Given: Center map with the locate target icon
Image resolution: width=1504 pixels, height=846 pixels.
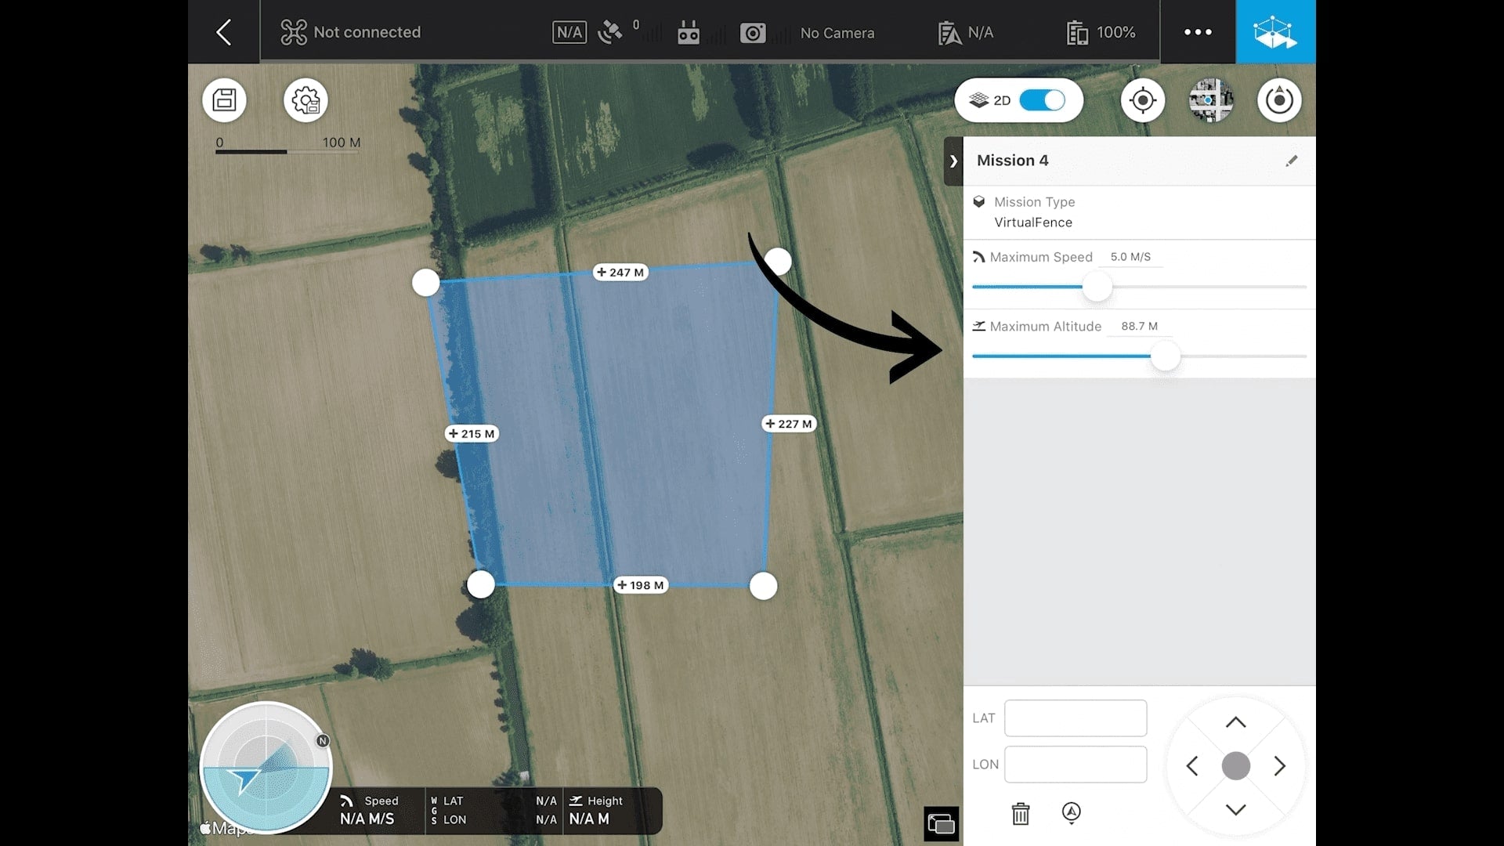Looking at the screenshot, I should [x=1143, y=100].
